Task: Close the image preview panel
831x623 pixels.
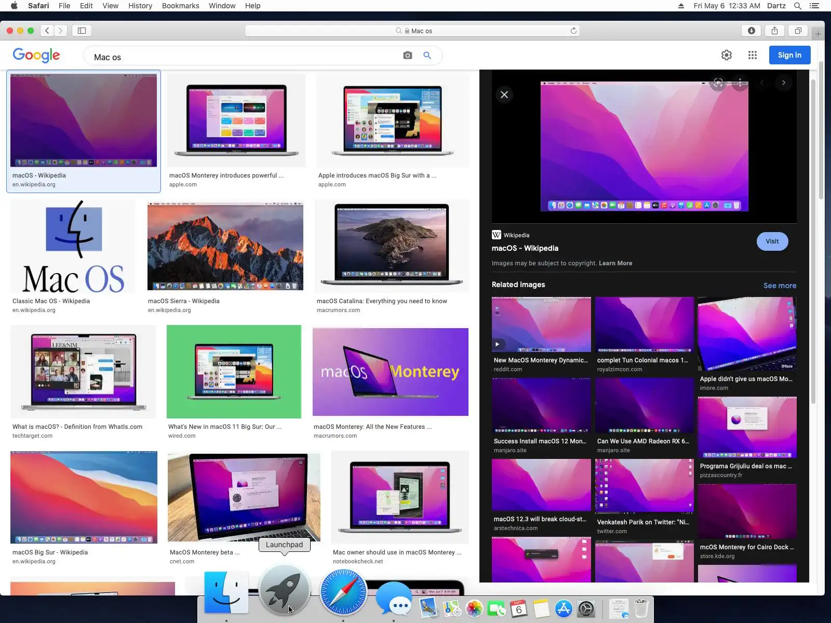Action: tap(504, 94)
